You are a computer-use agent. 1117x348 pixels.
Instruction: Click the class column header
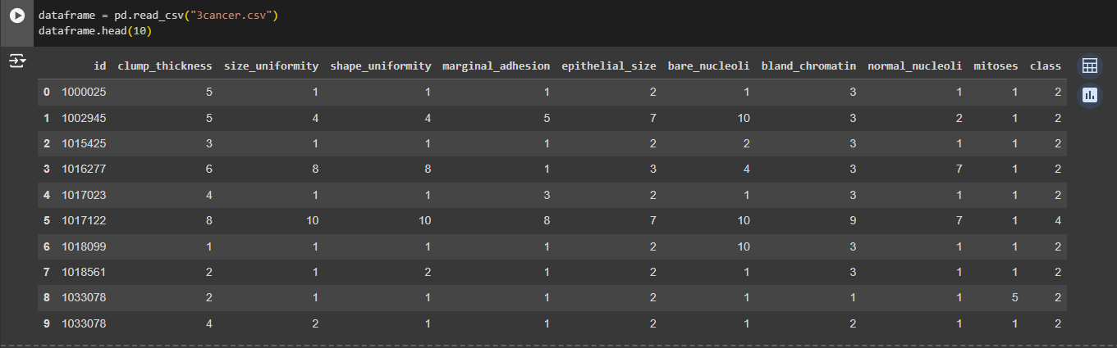(x=1046, y=66)
